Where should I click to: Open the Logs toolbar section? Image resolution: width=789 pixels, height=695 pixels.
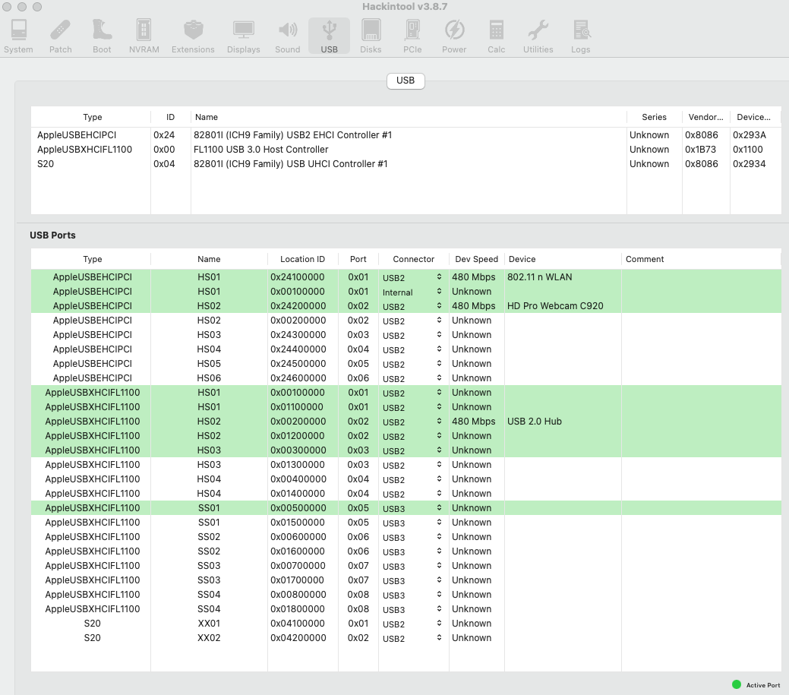581,36
